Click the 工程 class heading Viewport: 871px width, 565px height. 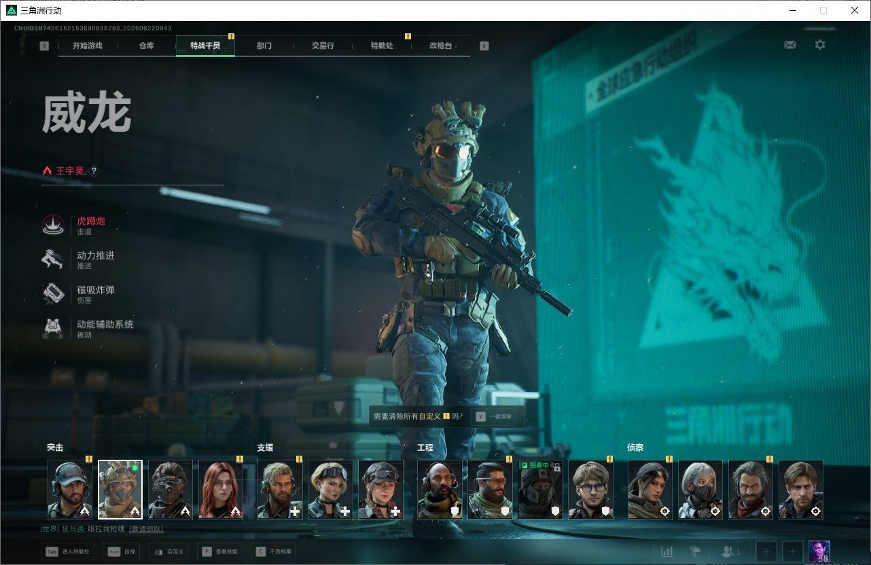click(425, 448)
